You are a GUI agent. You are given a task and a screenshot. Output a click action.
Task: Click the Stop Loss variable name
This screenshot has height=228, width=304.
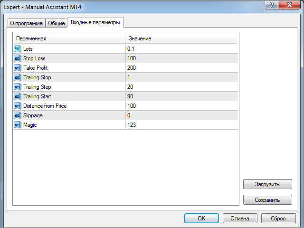point(34,58)
